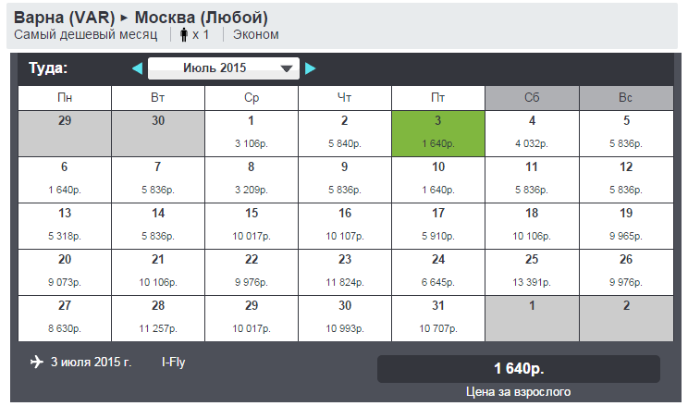Click the Самый дешевый месяц label

tap(86, 34)
